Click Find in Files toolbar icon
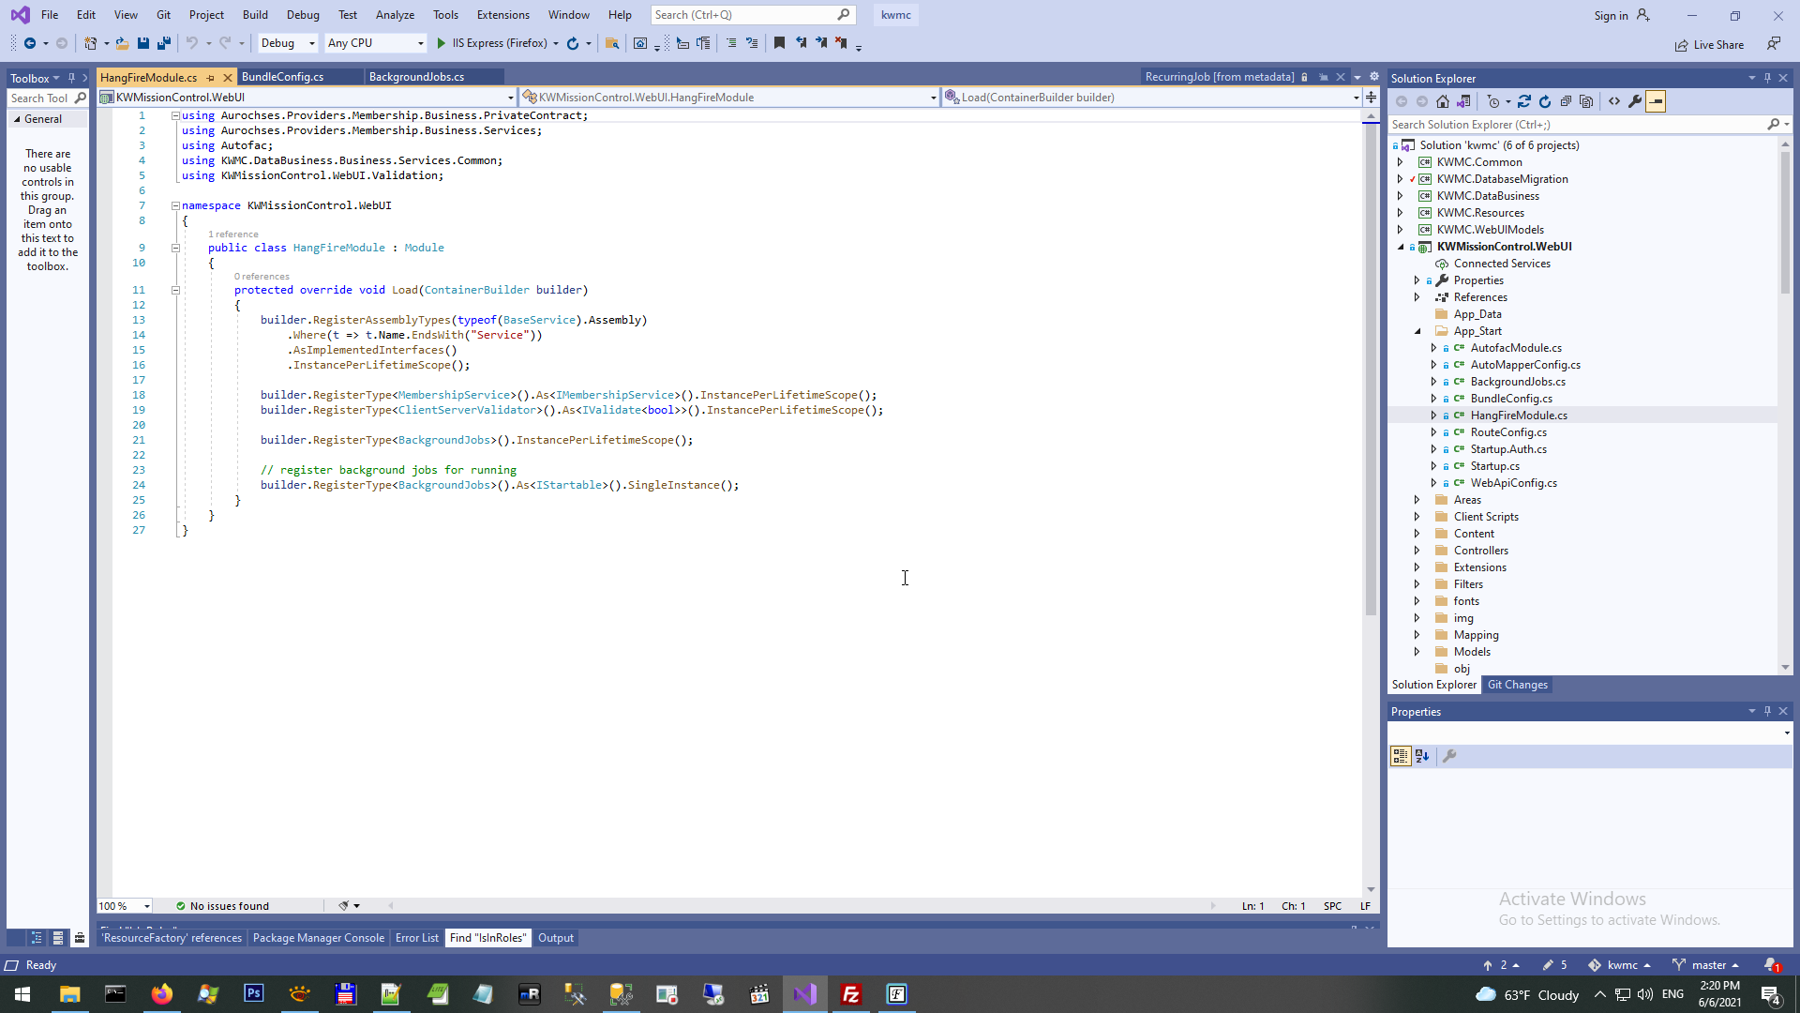The image size is (1800, 1013). 612,43
